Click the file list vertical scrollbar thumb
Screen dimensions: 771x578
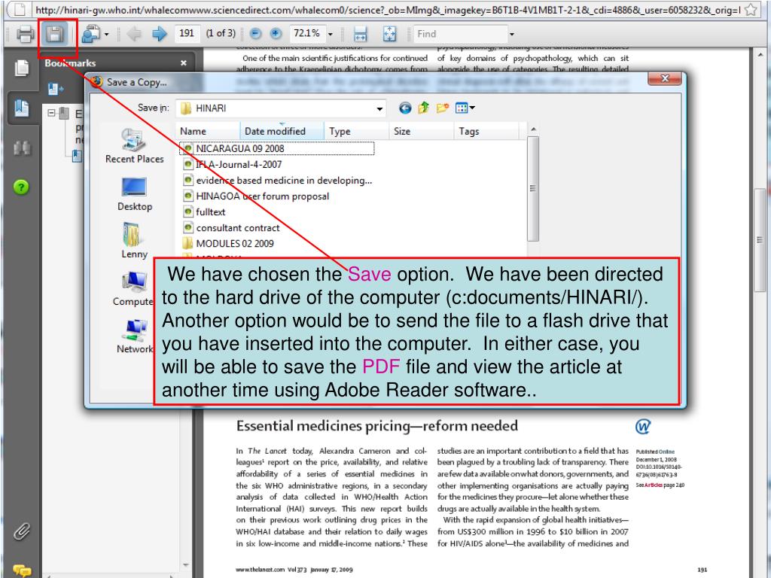click(533, 189)
